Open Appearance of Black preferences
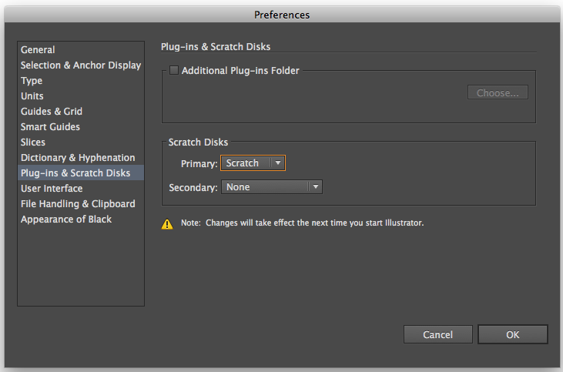Screen dimensions: 563x372 point(66,220)
